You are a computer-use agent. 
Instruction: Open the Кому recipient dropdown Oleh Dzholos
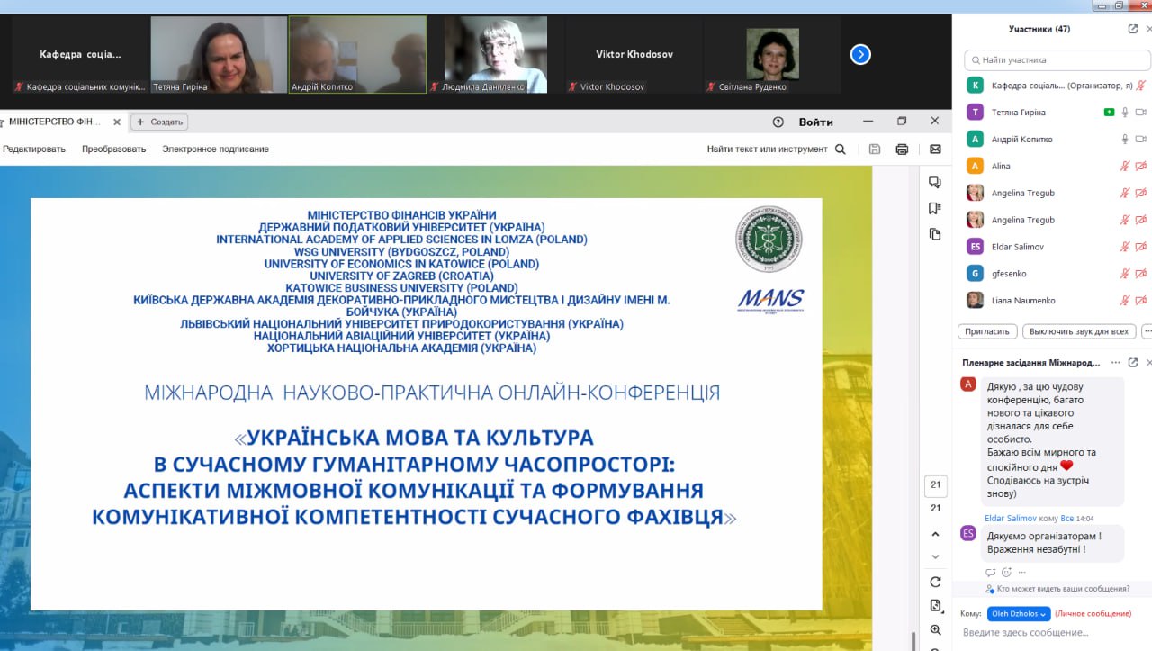click(x=1019, y=613)
